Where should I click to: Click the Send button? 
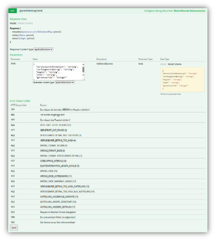14,228
